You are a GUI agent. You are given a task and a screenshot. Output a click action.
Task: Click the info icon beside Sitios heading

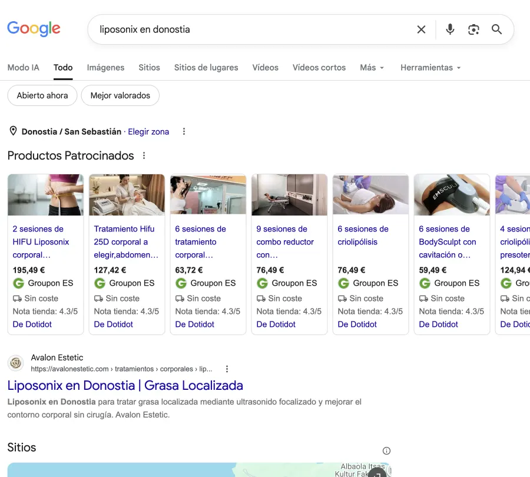386,450
